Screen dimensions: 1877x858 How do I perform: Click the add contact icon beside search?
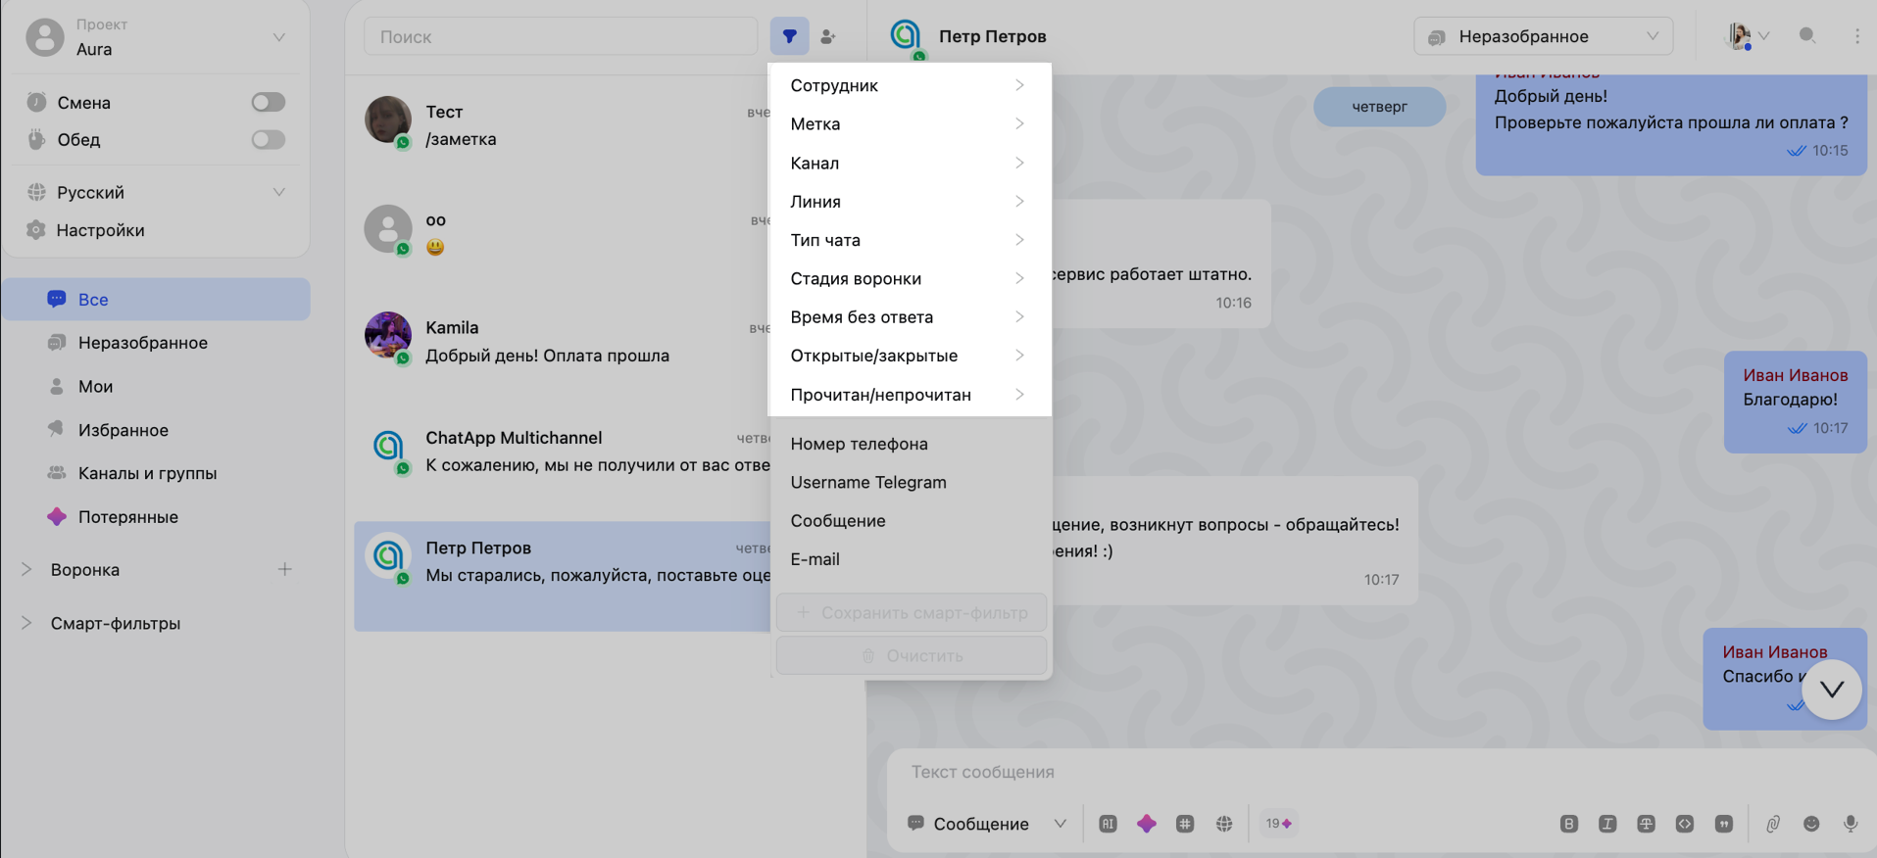[x=828, y=37]
